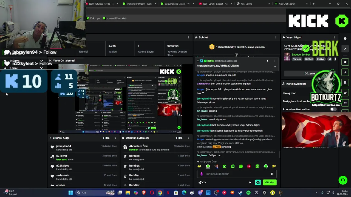
Task: Click the teal splat icon beside Gönder
Action: point(258,182)
